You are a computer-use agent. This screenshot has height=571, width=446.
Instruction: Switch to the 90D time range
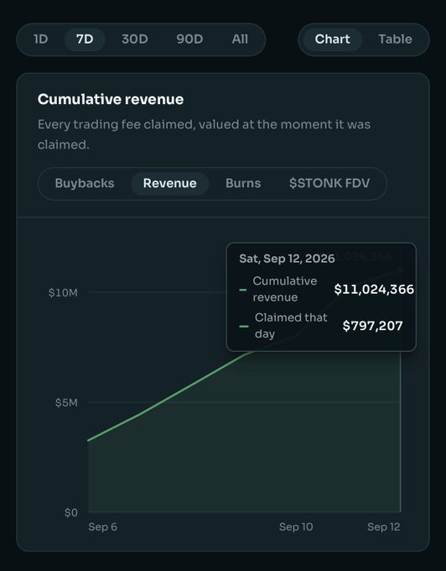(189, 39)
